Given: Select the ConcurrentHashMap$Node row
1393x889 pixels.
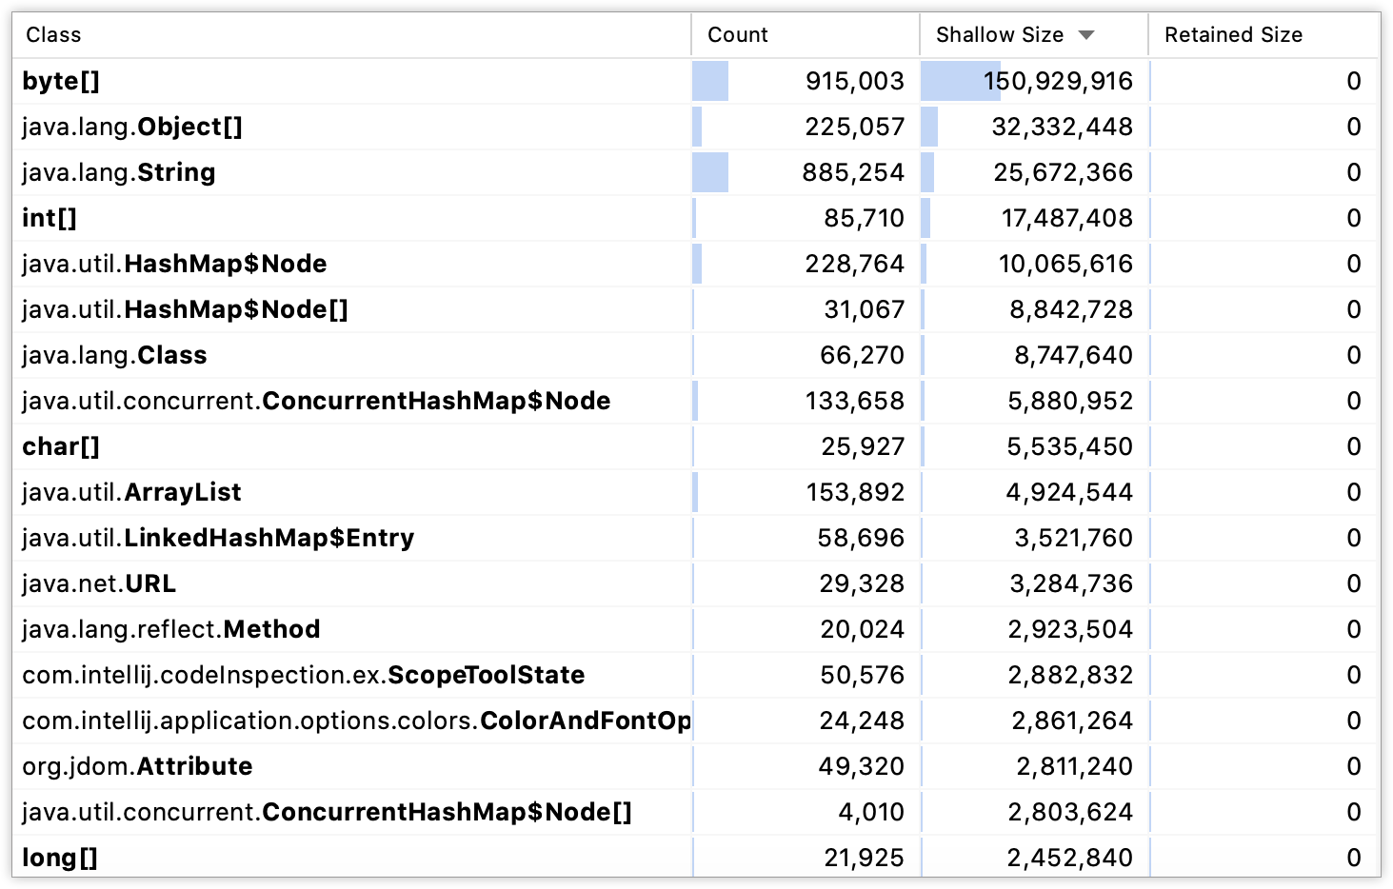Looking at the screenshot, I should [x=315, y=401].
